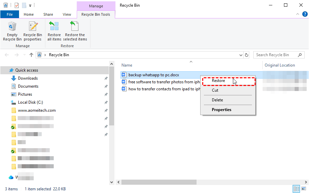This screenshot has width=309, height=193.
Task: Click the horizontal scrollbar thumb
Action: coord(159,182)
